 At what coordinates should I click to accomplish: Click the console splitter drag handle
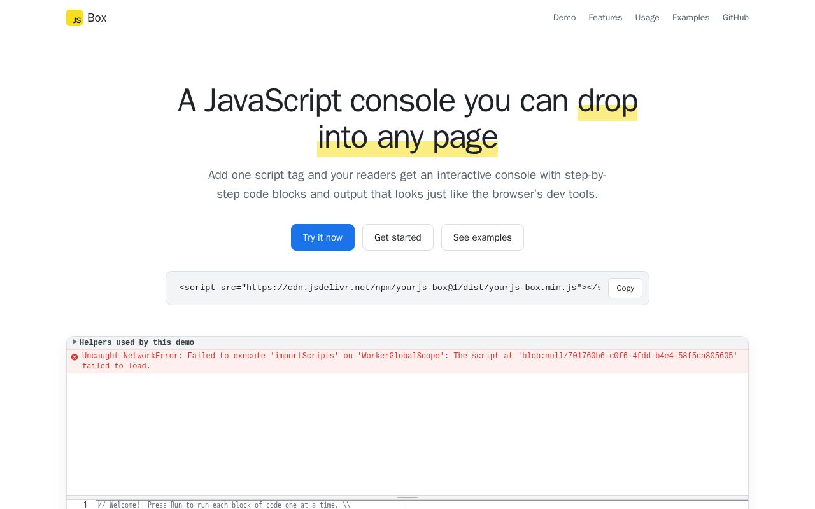click(407, 498)
